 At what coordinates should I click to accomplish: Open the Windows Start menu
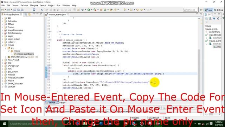pos(4,124)
